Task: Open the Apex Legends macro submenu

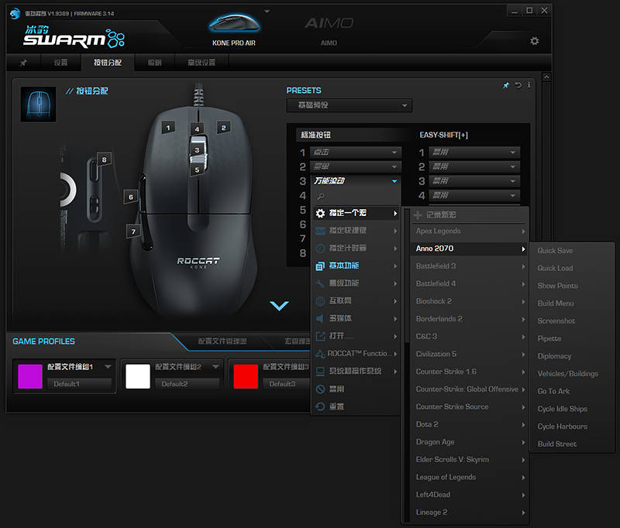Action: pyautogui.click(x=469, y=231)
